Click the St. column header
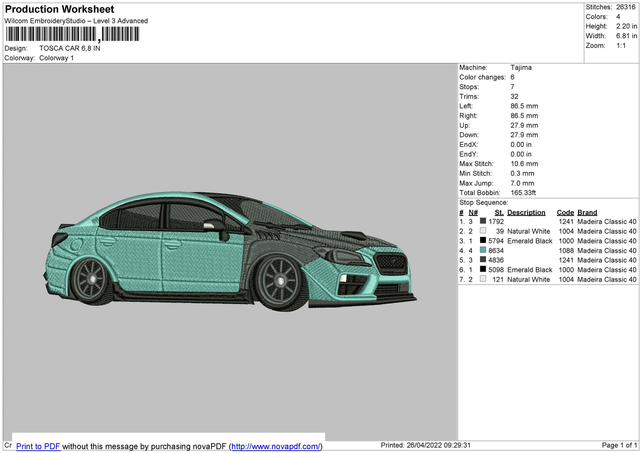The height and width of the screenshot is (453, 642). 499,213
